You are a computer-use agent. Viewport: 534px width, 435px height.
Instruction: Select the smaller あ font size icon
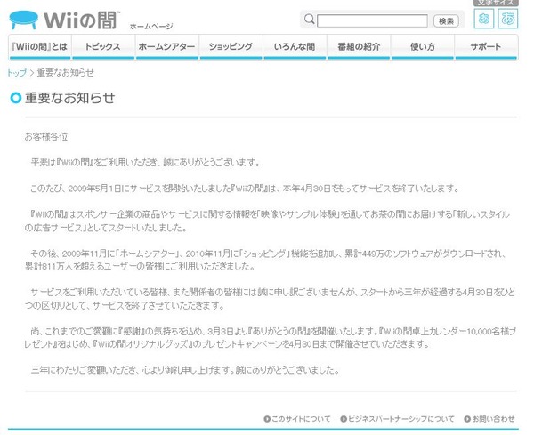[x=483, y=19]
